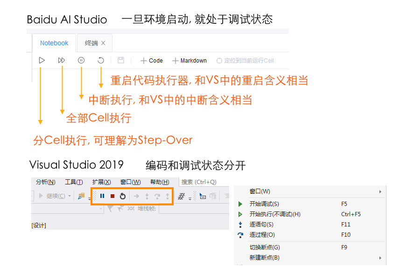
Task: Open the 扩展(X) menu in Visual Studio
Action: (101, 182)
